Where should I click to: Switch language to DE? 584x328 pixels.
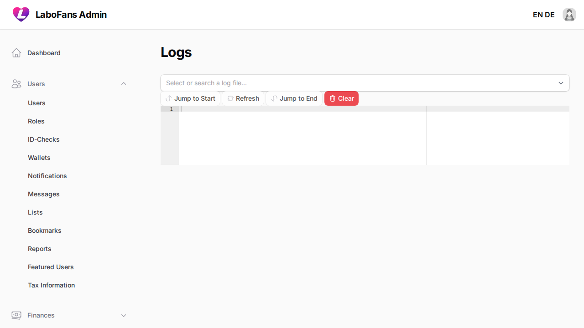click(x=549, y=15)
